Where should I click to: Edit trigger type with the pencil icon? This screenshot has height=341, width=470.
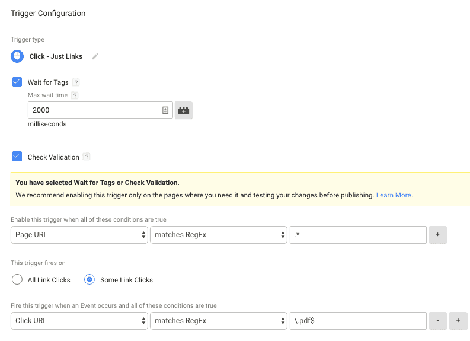coord(95,56)
